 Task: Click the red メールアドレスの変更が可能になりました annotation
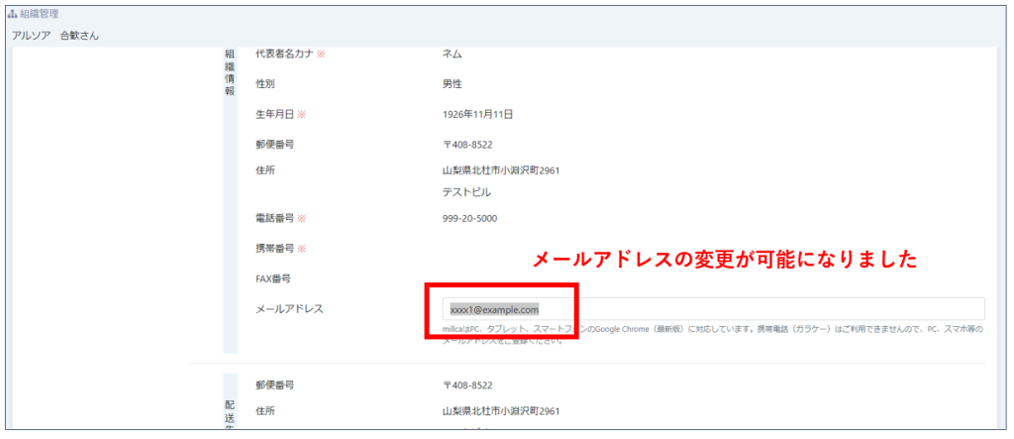[x=726, y=260]
